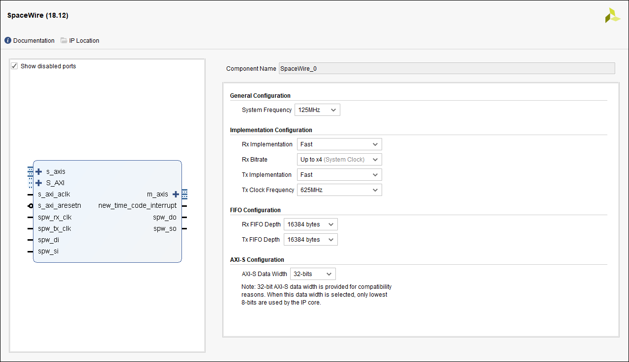Open the Tx Implementation dropdown
The height and width of the screenshot is (362, 629).
point(339,175)
